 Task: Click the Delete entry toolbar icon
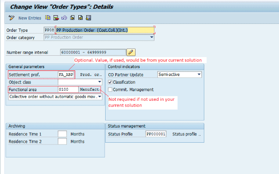[x=56, y=17]
